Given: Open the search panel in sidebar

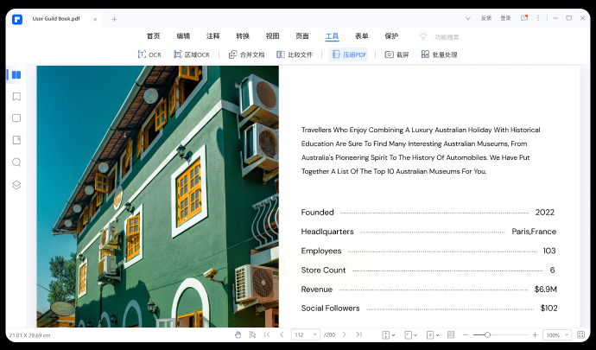Looking at the screenshot, I should 16,162.
